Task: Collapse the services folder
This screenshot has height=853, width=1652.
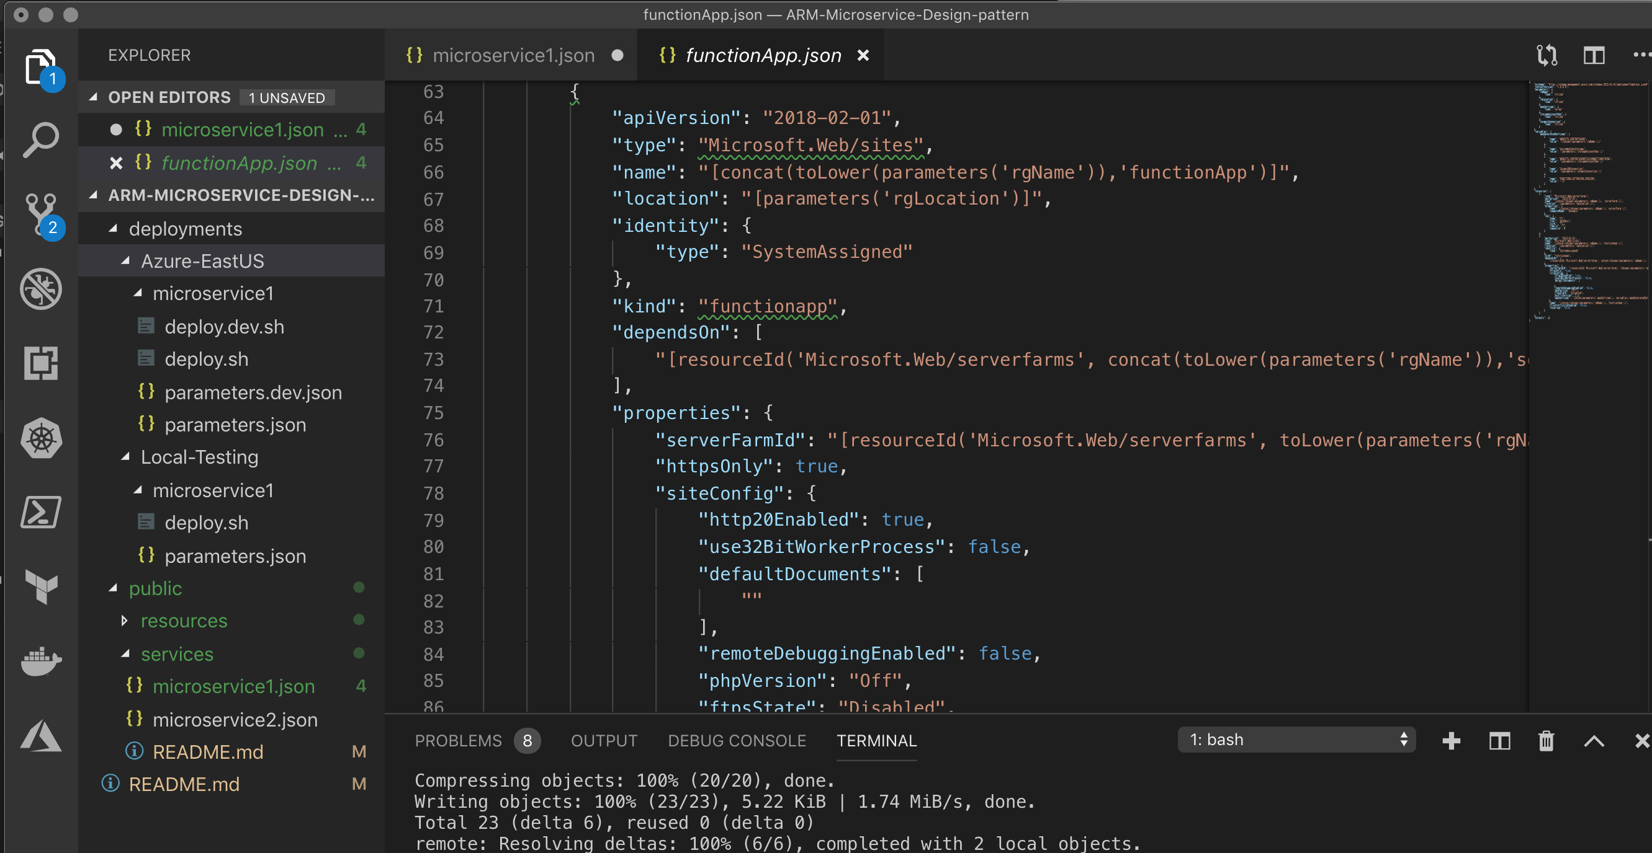Action: tap(126, 654)
